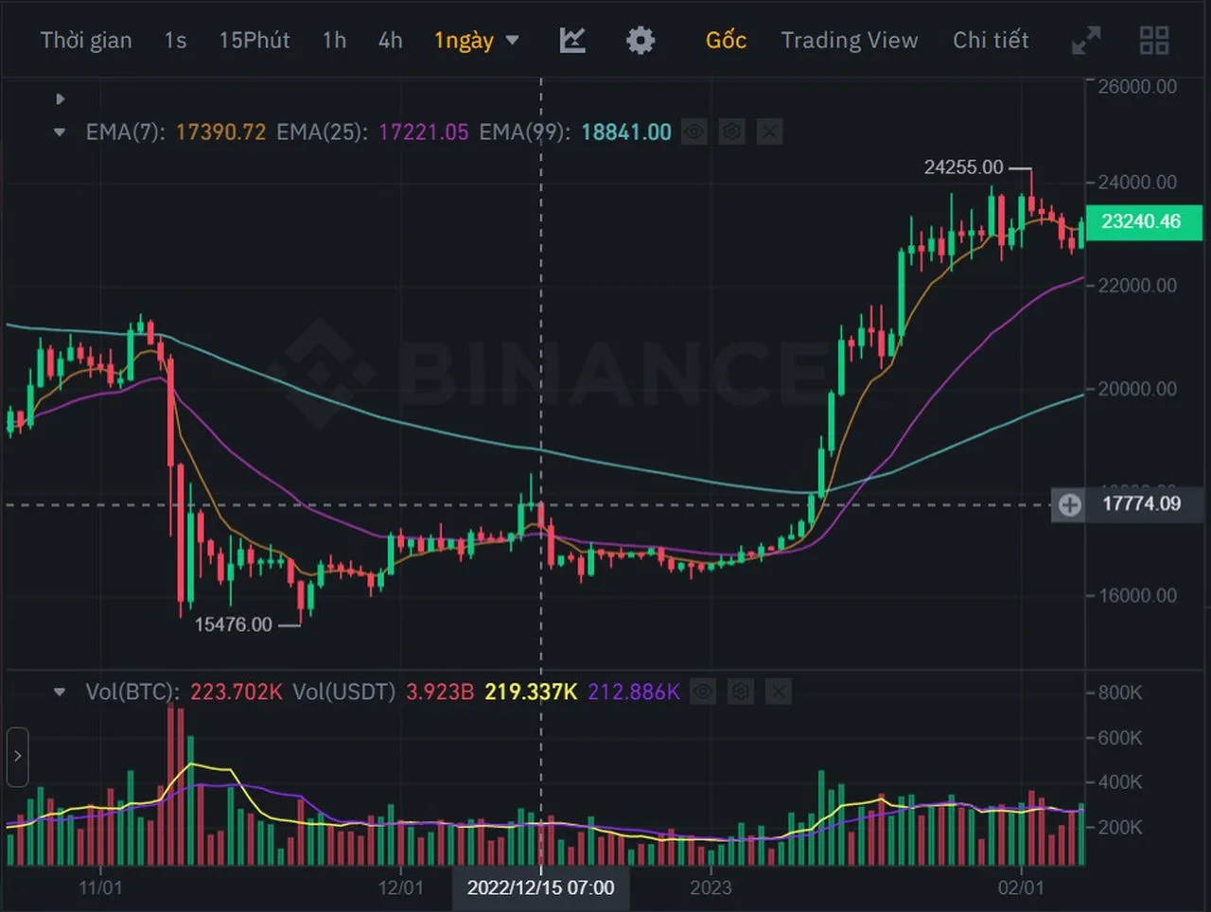
Task: Expand the left side panel arrow
Action: [17, 756]
